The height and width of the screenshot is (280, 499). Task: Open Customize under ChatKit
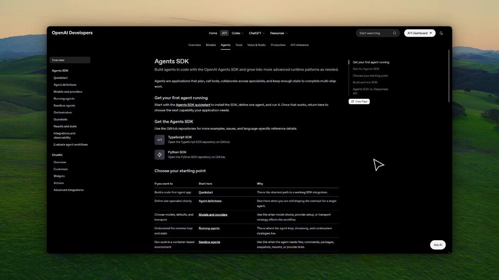(61, 169)
